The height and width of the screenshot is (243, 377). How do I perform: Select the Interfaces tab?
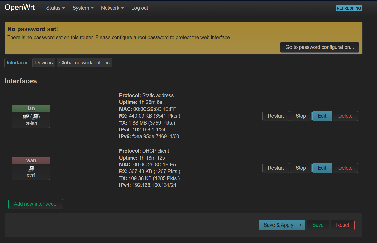pyautogui.click(x=18, y=63)
